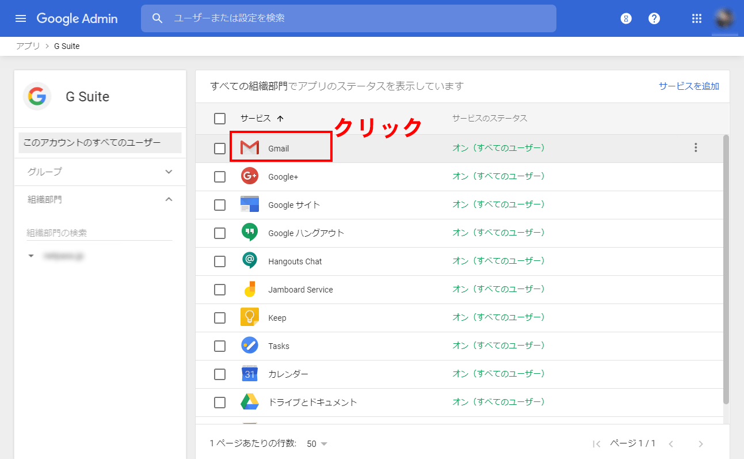Go to first page of list
744x459 pixels.
[x=597, y=443]
